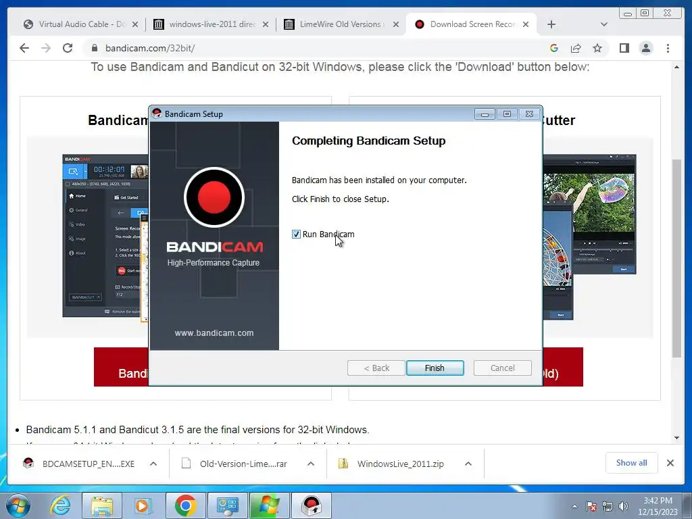This screenshot has width=692, height=519.
Task: Expand options for BDCAMSETUP_EN download
Action: coord(153,464)
